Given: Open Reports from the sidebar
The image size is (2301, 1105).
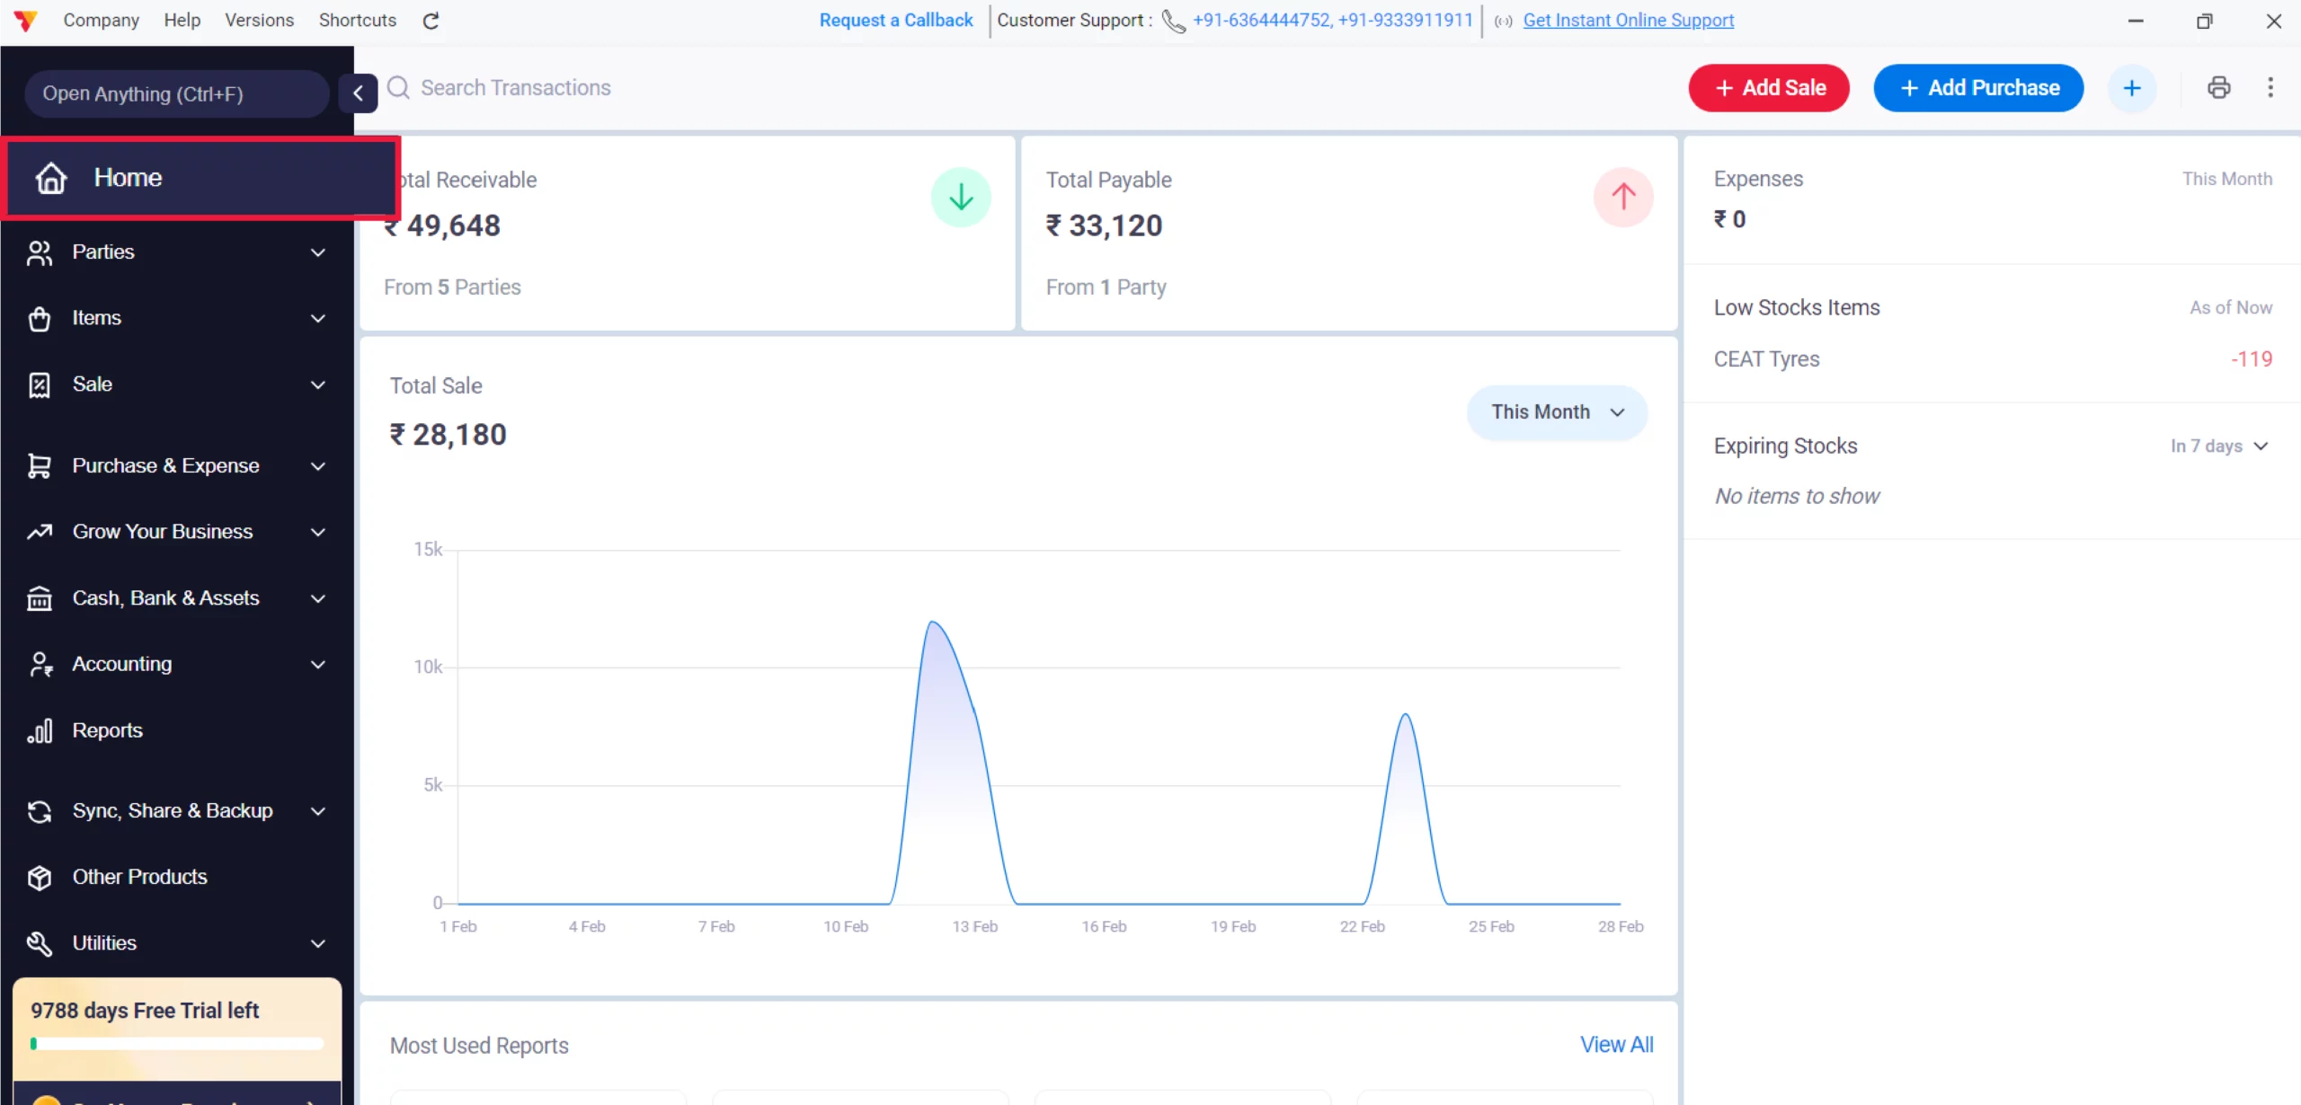Looking at the screenshot, I should (108, 730).
